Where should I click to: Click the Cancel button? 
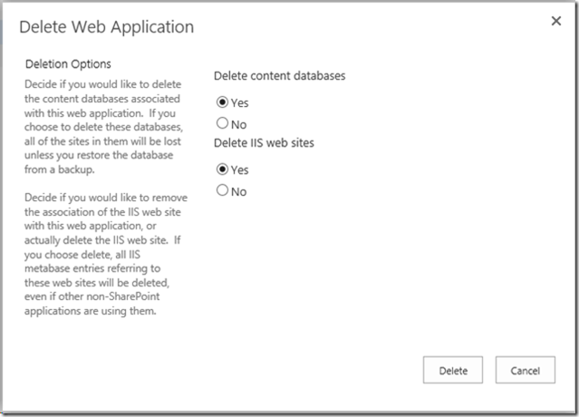(x=525, y=371)
